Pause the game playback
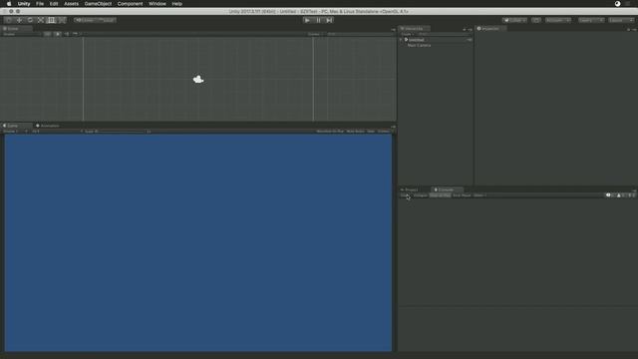This screenshot has height=359, width=638. click(318, 20)
